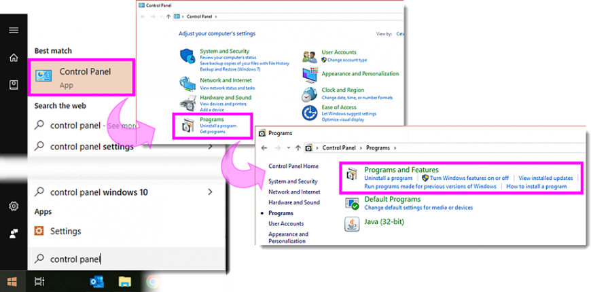Select the Java (32-bit) coffee cup icon
Viewport: 591px width, 292px height.
click(x=352, y=224)
